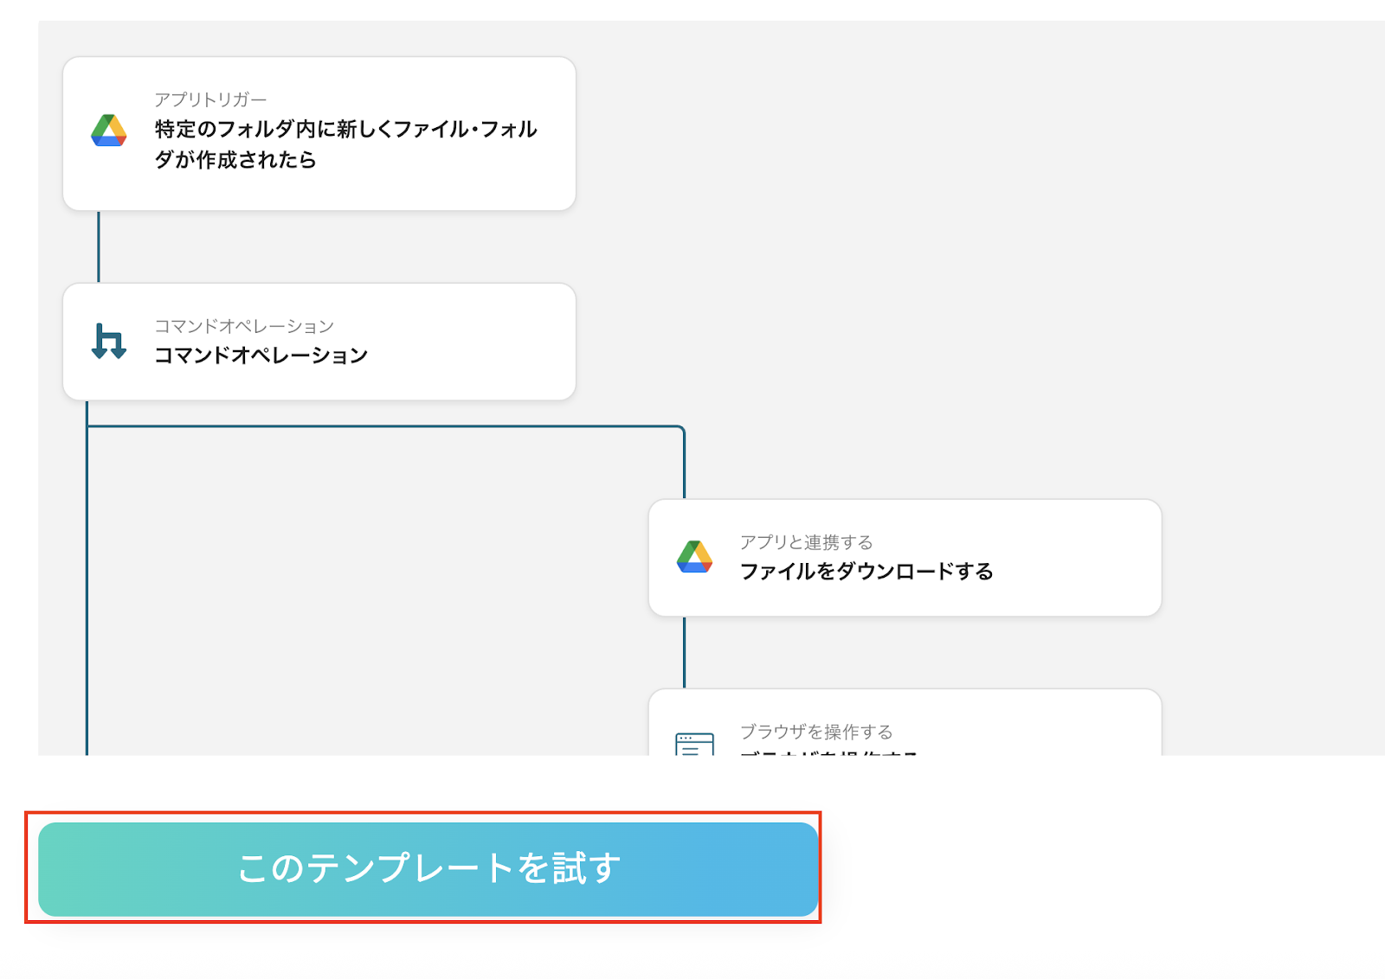This screenshot has width=1385, height=979.
Task: Click the gray コマンドオペレーション category label
Action: click(243, 326)
